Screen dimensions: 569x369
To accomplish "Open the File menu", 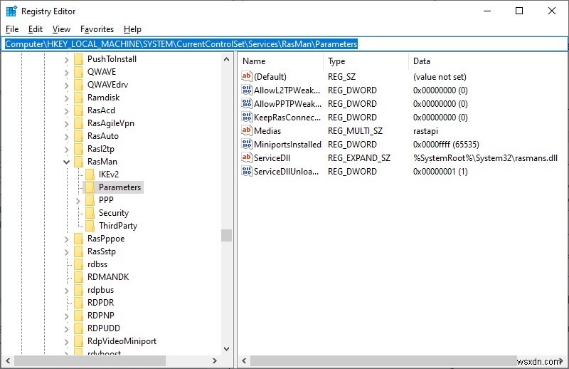I will [x=12, y=29].
